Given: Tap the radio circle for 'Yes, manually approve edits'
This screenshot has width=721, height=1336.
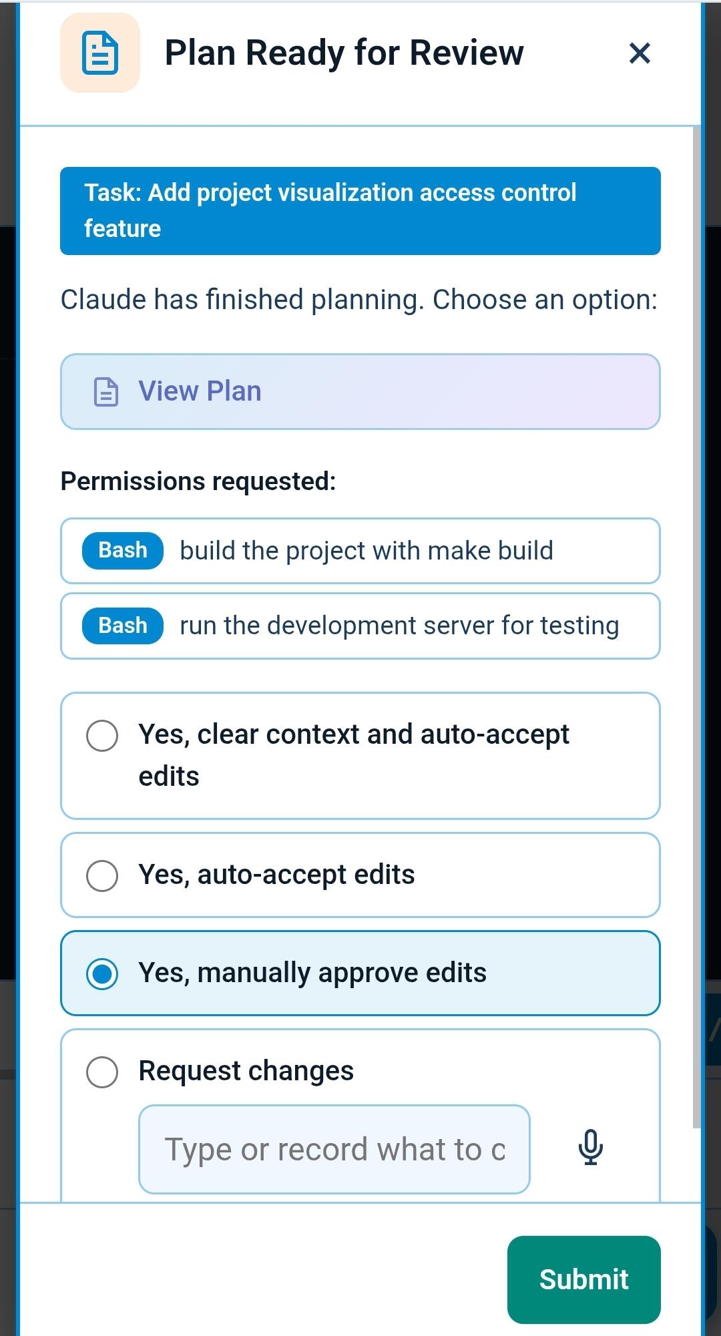Looking at the screenshot, I should click(x=102, y=973).
